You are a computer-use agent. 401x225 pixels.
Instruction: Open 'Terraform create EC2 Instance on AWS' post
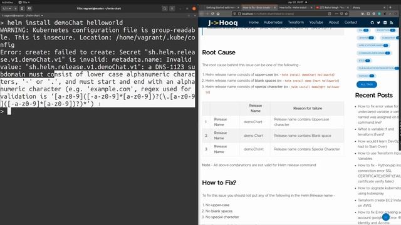(379, 202)
